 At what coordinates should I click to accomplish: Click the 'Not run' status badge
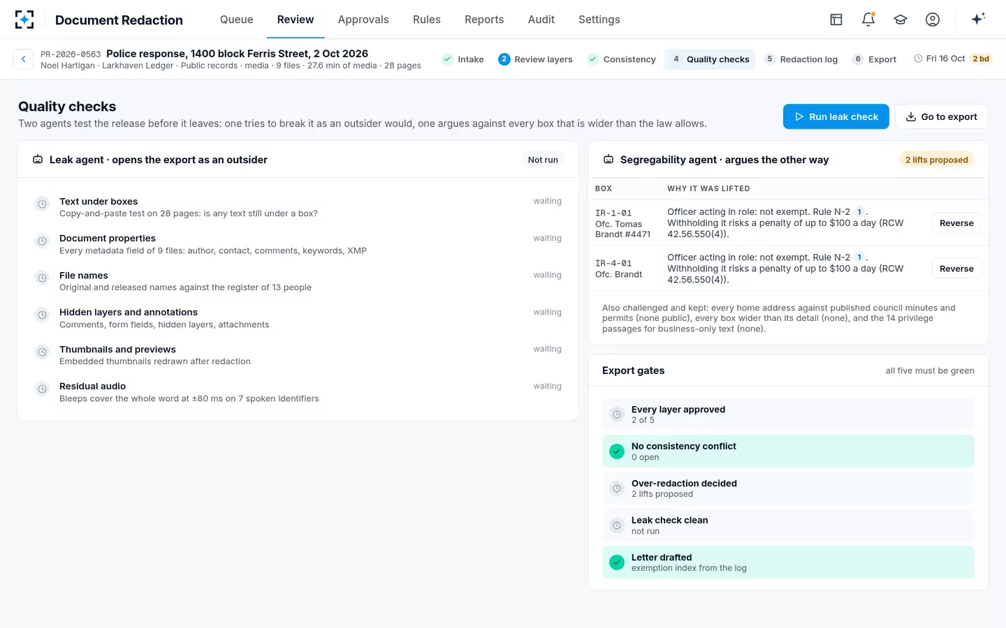click(x=543, y=160)
